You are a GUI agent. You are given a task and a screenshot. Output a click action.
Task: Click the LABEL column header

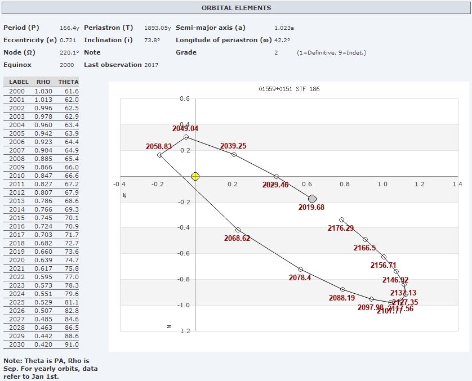(19, 82)
